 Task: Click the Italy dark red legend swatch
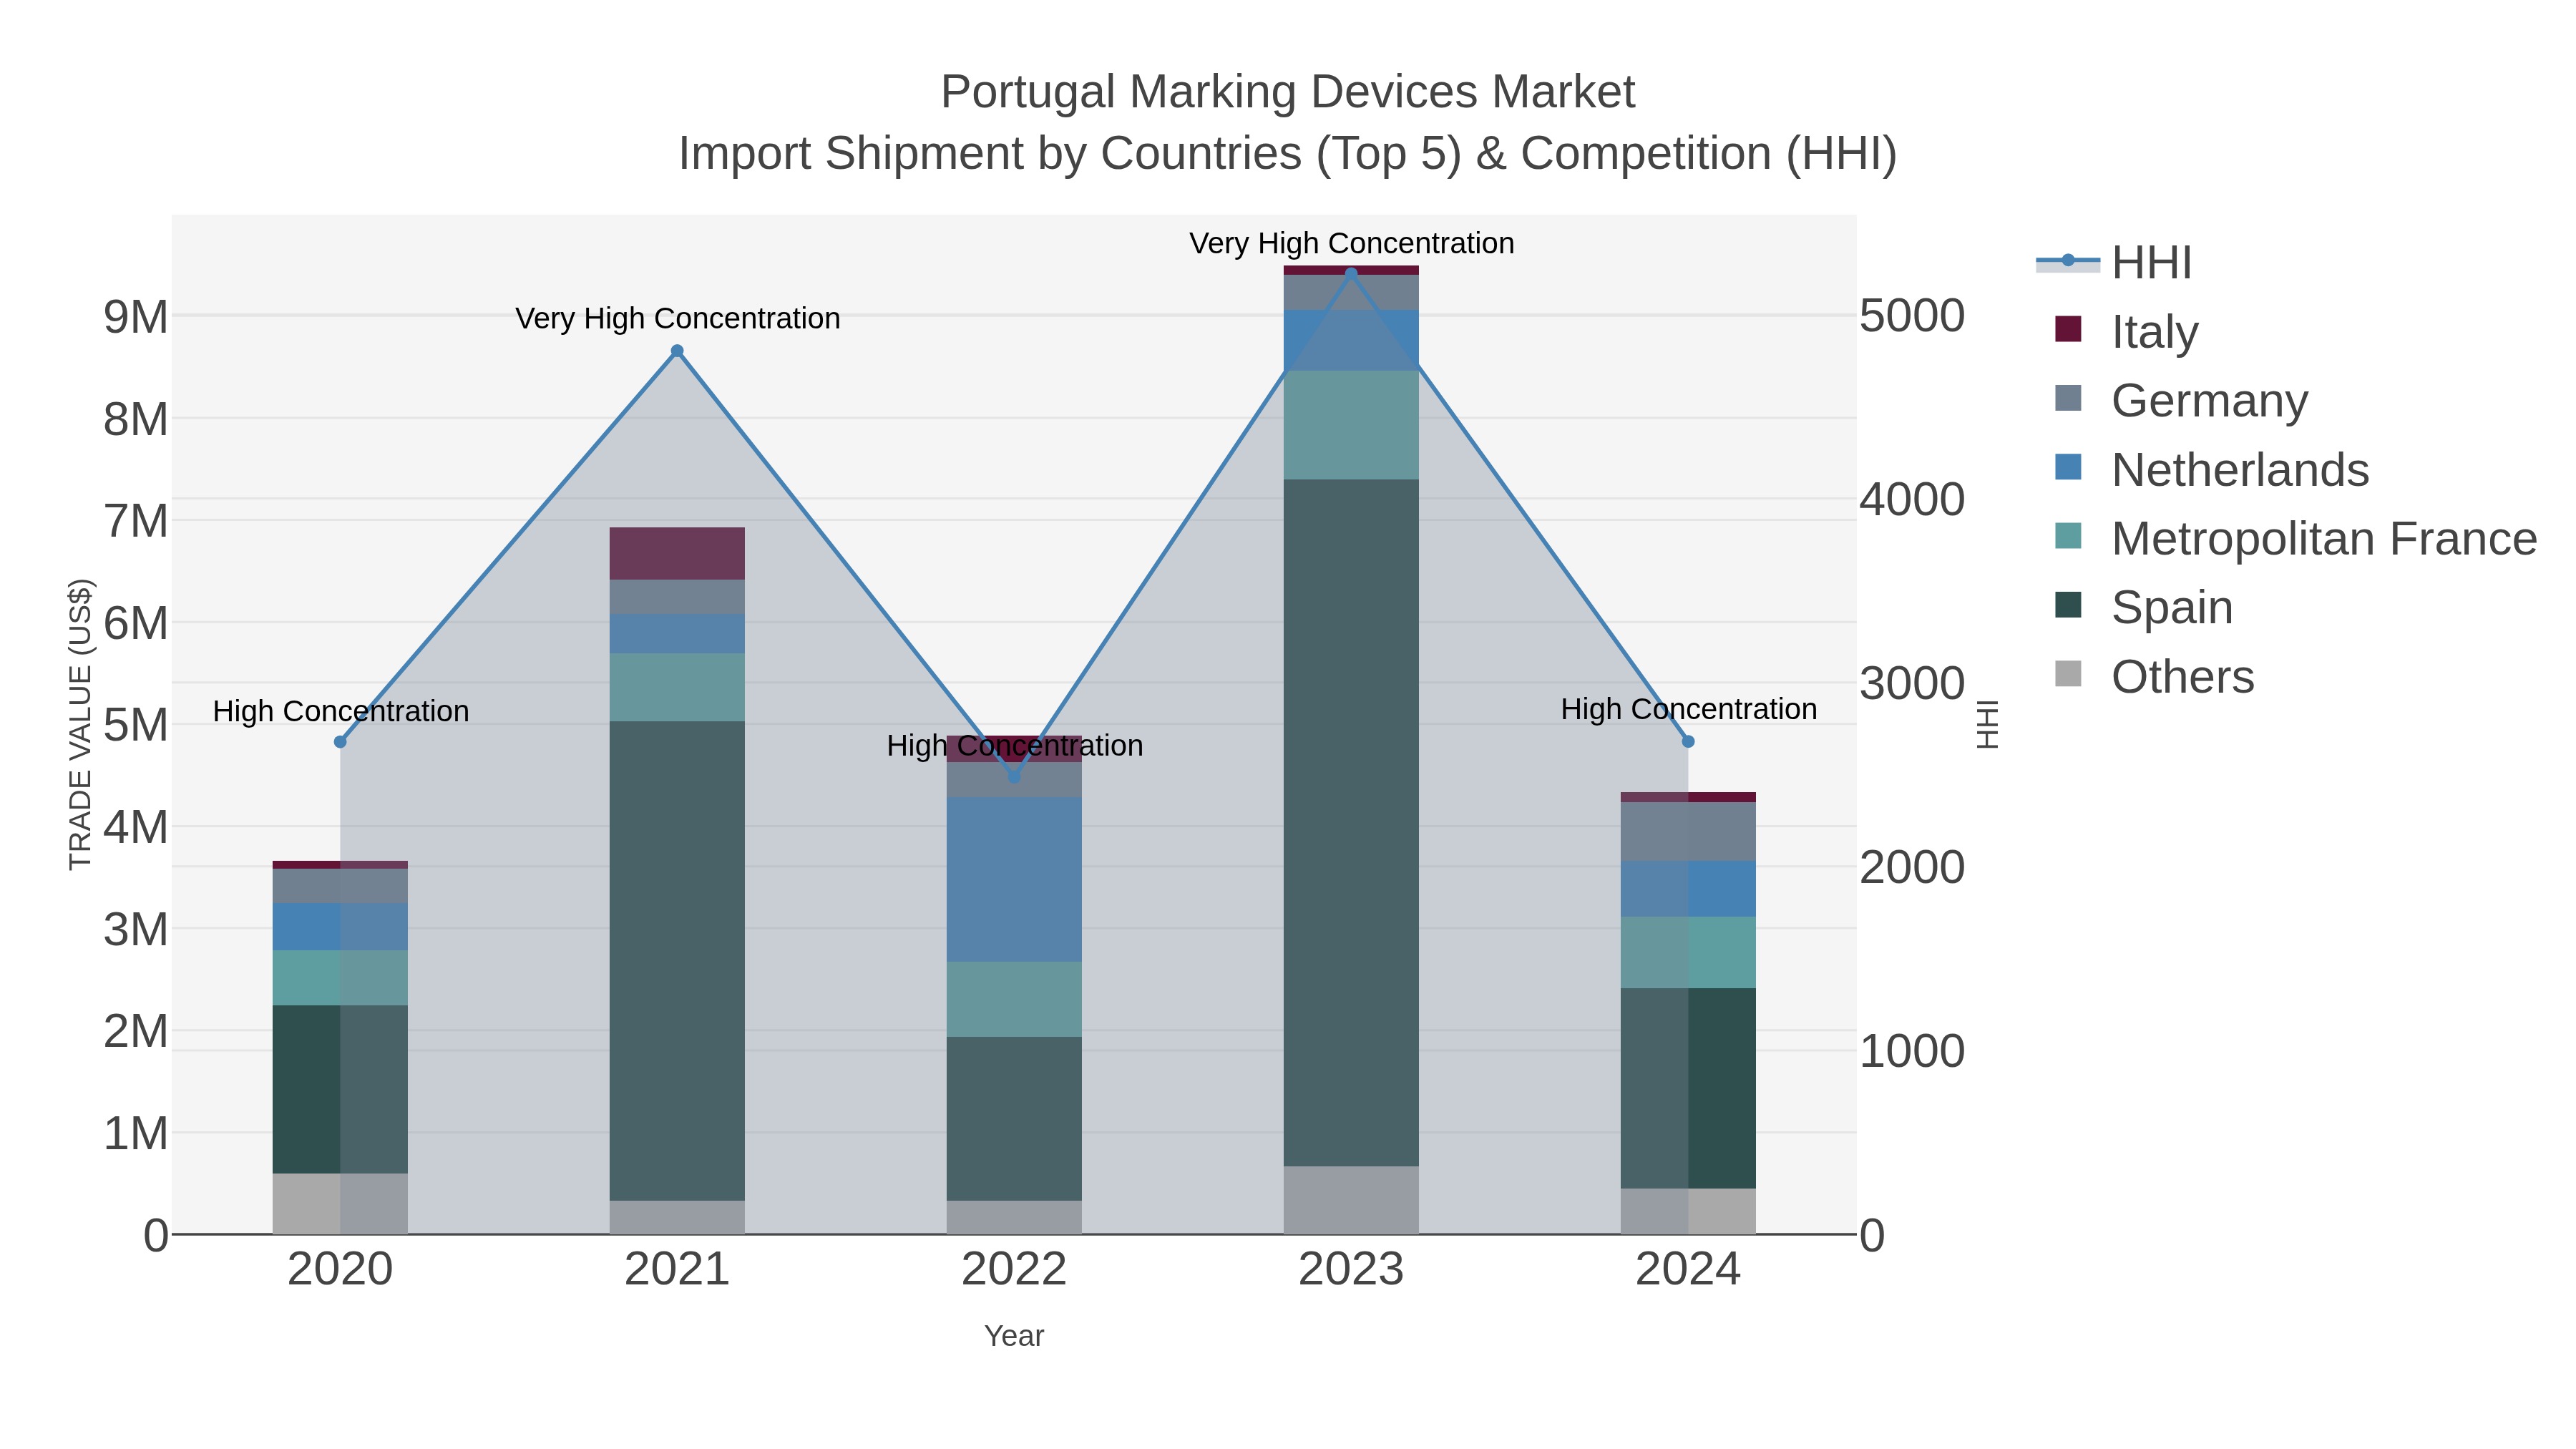[x=2068, y=329]
